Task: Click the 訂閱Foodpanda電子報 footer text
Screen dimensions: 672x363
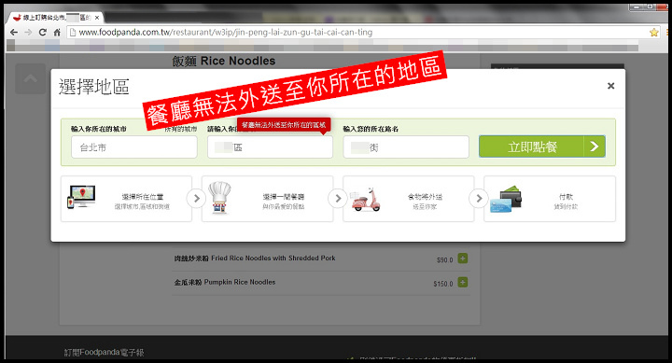Action: (x=105, y=353)
